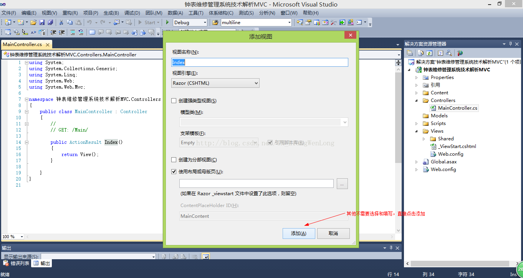Viewport: 523px width, 278px height.
Task: Open the 编辑(E) menu
Action: tap(29, 13)
